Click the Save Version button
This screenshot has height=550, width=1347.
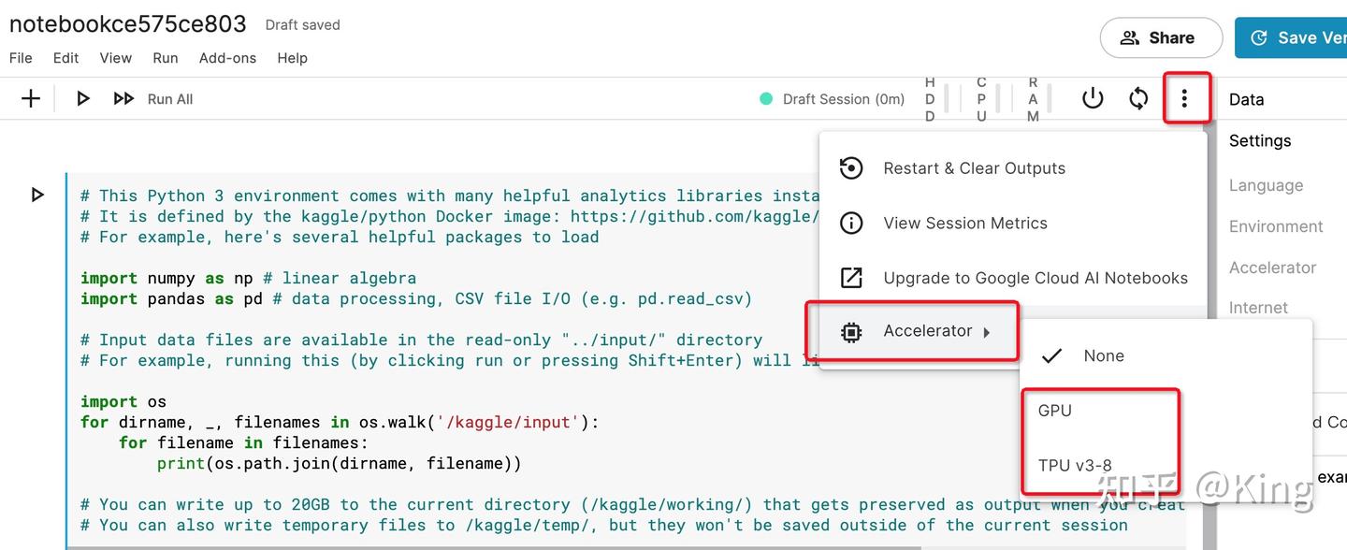(1296, 37)
